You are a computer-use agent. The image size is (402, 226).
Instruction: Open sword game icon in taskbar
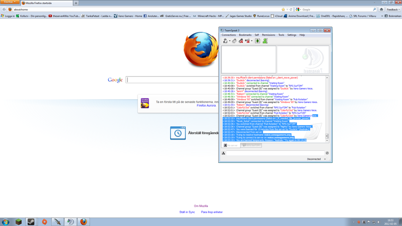pos(57,222)
